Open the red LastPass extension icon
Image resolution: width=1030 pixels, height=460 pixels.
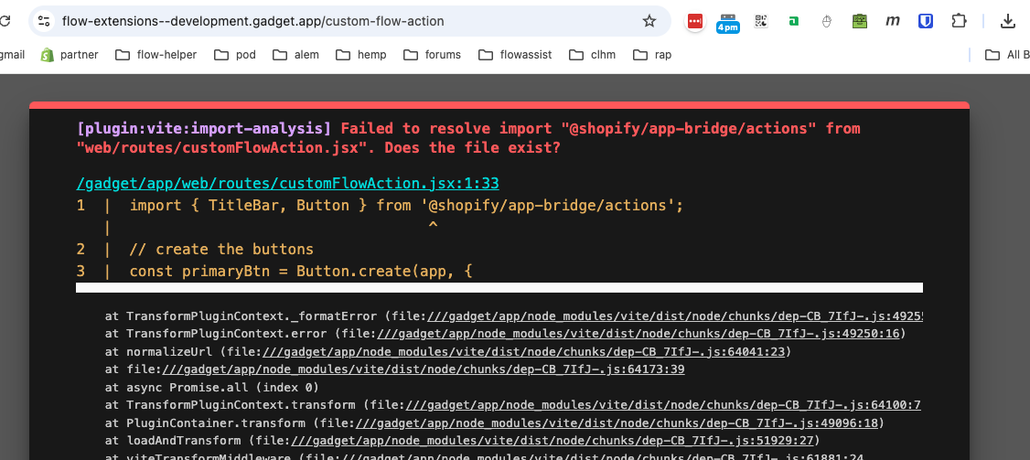pyautogui.click(x=694, y=21)
